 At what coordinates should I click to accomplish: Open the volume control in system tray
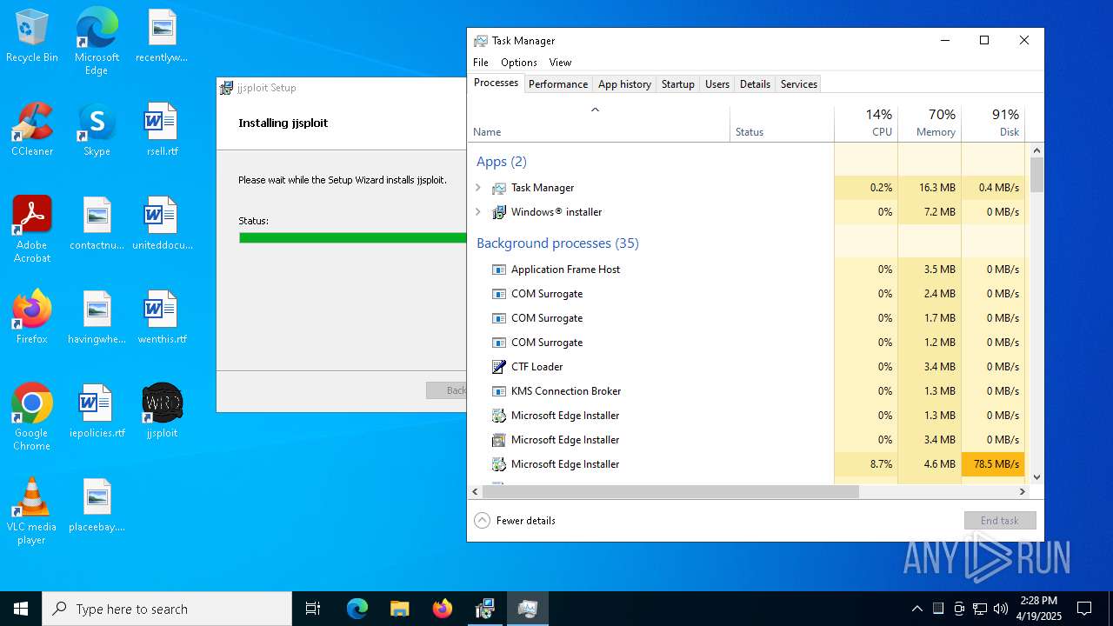click(1001, 609)
